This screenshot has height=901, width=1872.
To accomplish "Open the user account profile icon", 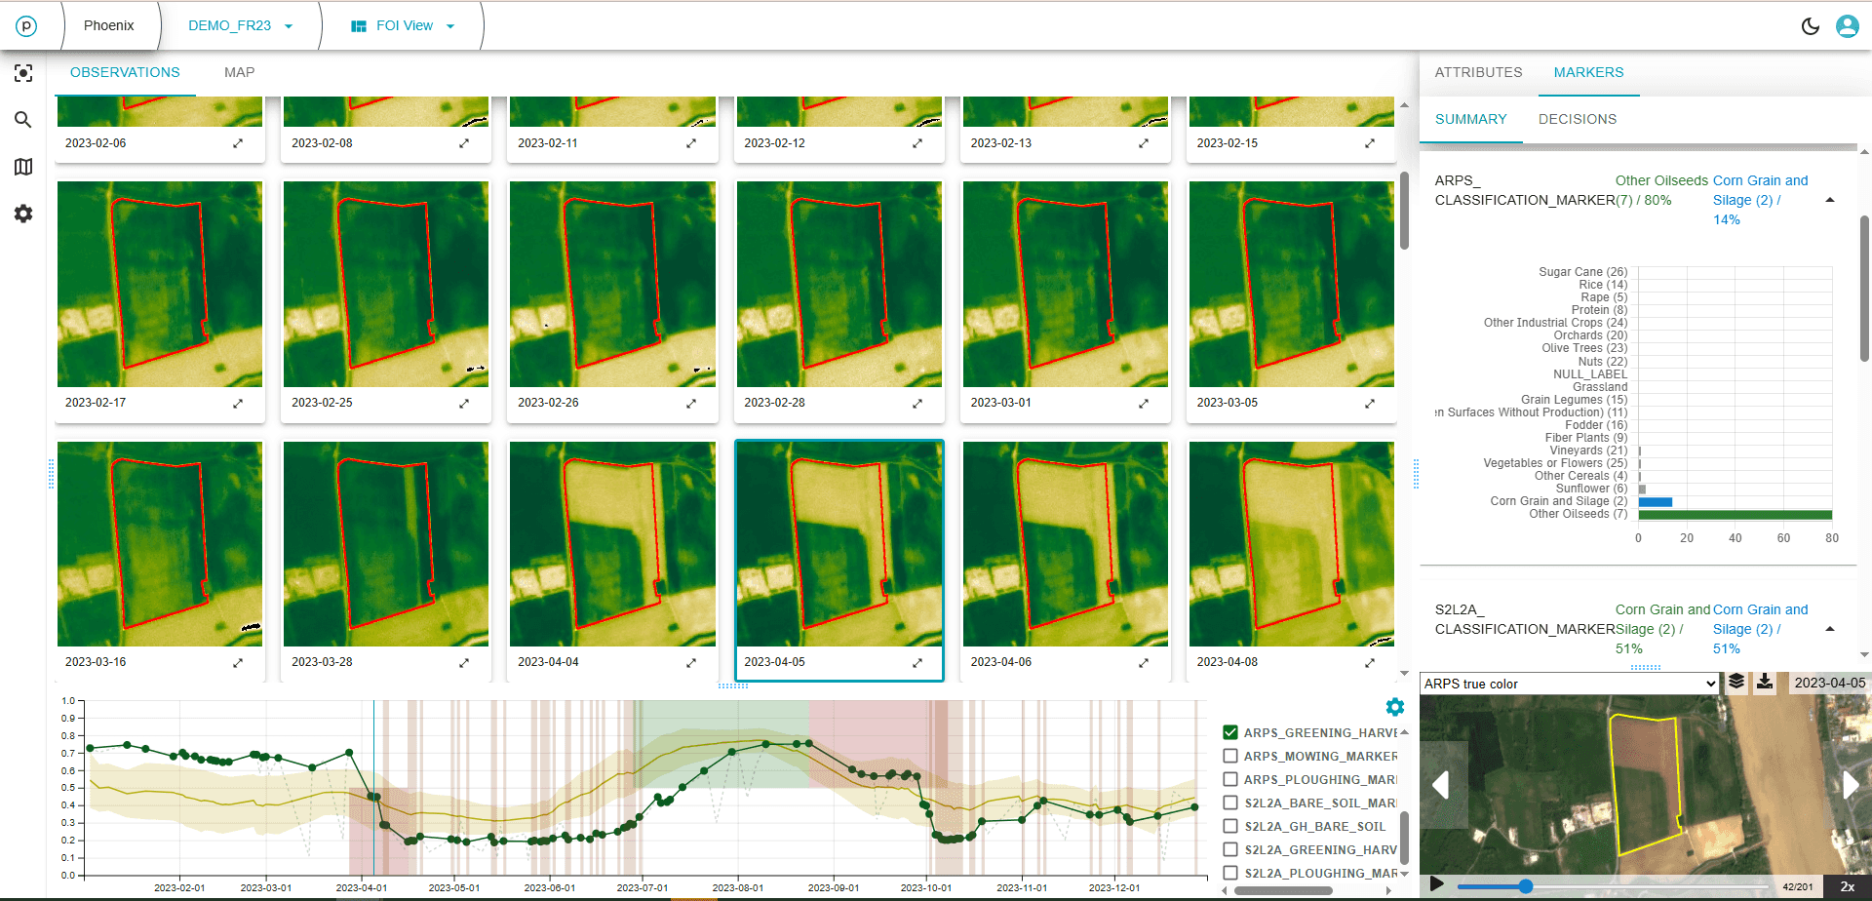I will tap(1847, 26).
